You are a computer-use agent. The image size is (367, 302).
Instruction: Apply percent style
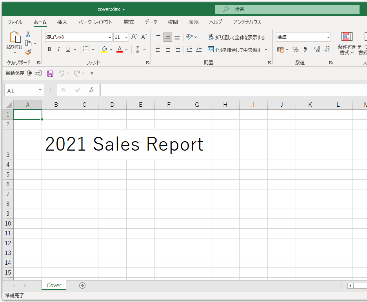[x=296, y=50]
